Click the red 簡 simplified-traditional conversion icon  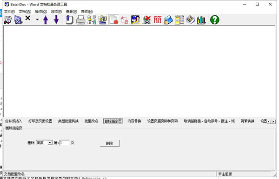click(158, 20)
